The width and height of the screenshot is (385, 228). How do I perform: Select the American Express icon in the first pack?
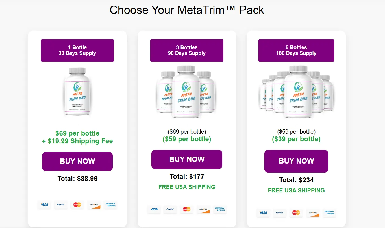click(x=110, y=205)
